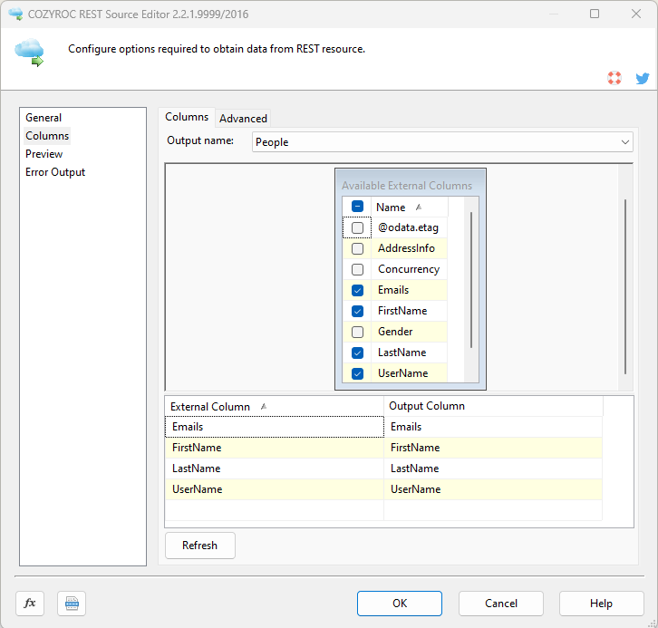The height and width of the screenshot is (628, 658).
Task: Uncheck the LastName column checkbox
Action: coord(357,353)
